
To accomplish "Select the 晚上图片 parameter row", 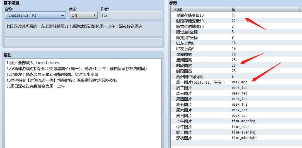I will pyautogui.click(x=236, y=132).
